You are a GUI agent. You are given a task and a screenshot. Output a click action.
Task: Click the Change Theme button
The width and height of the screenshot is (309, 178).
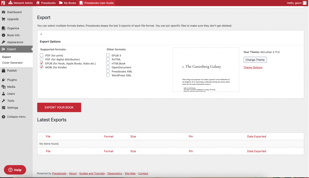[255, 60]
